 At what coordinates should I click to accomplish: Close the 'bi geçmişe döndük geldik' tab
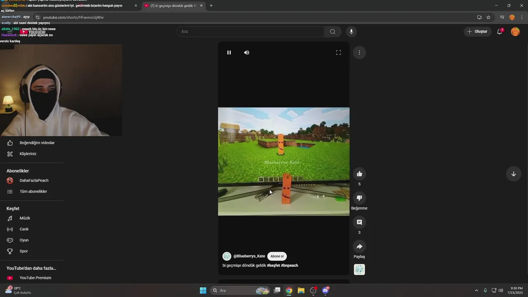tap(201, 6)
